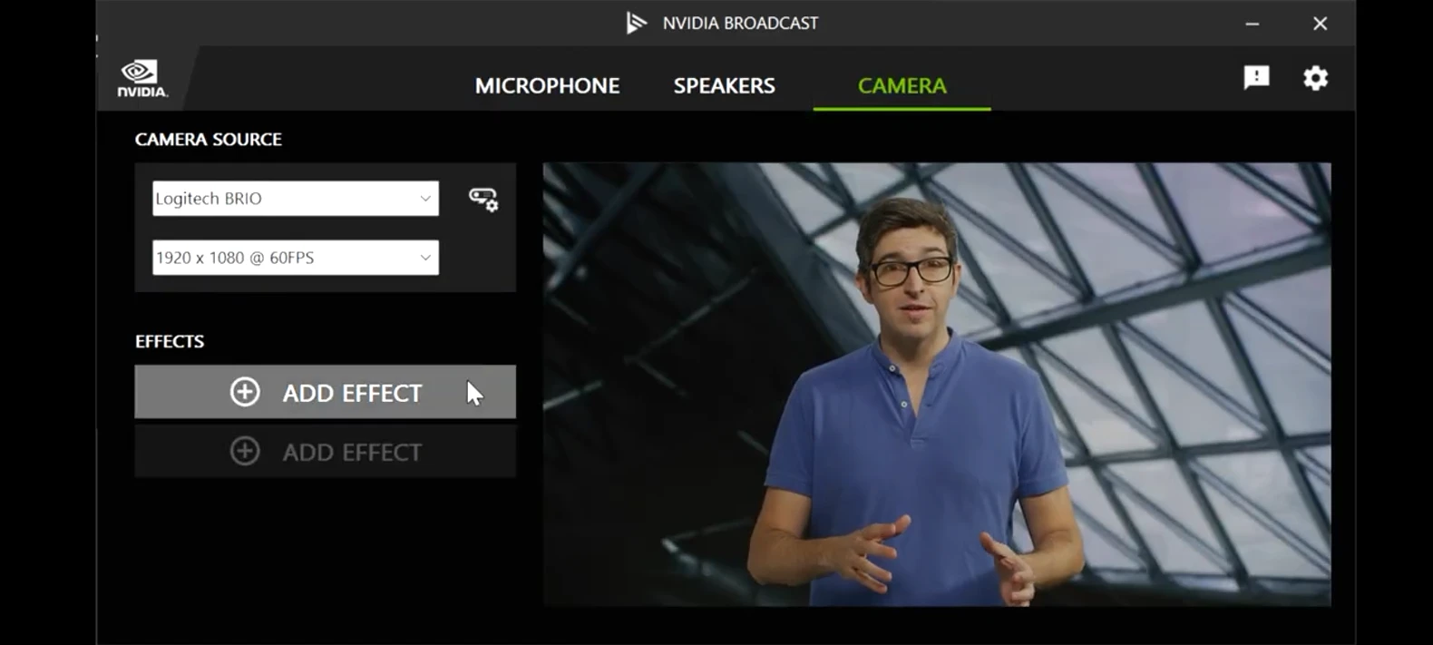Viewport: 1433px width, 645px height.
Task: Click the CAMERA SOURCE heading
Action: [x=209, y=140]
